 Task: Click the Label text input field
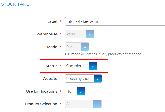(x=114, y=21)
